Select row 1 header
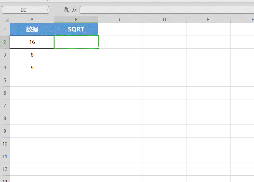The image size is (254, 182). 5,30
